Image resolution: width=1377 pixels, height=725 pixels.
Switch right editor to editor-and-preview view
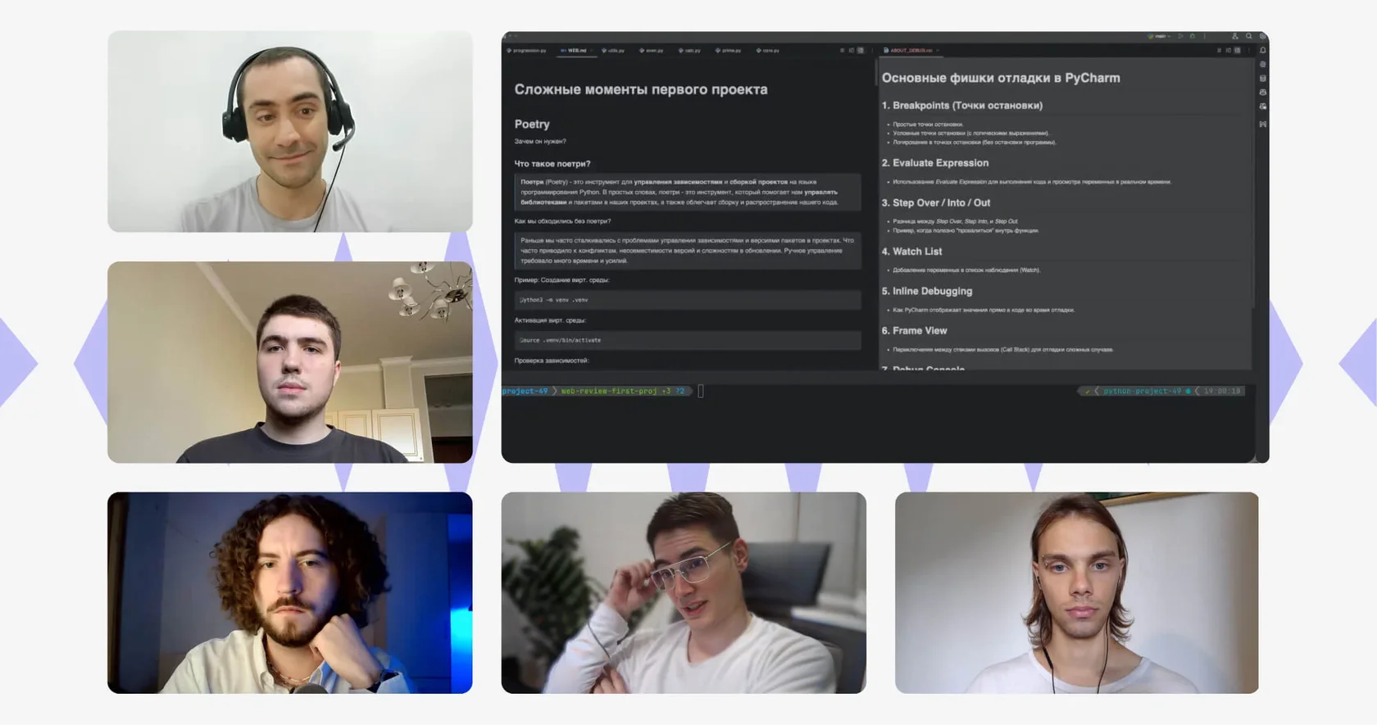tap(1229, 50)
